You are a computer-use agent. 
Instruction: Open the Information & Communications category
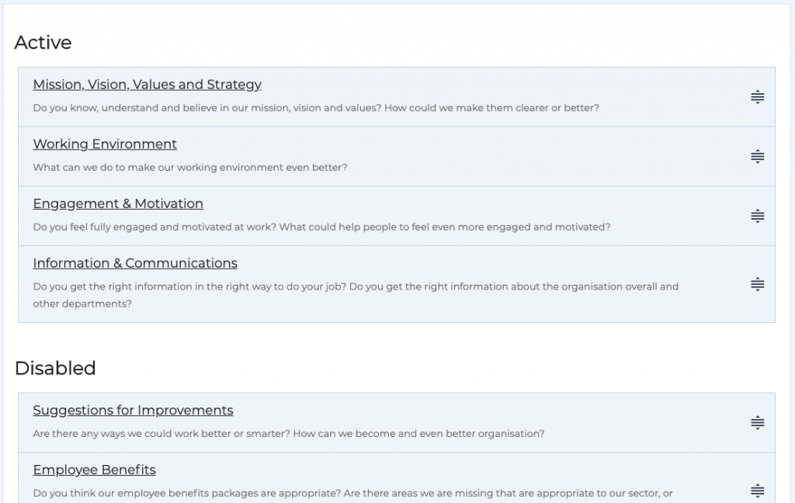click(135, 263)
